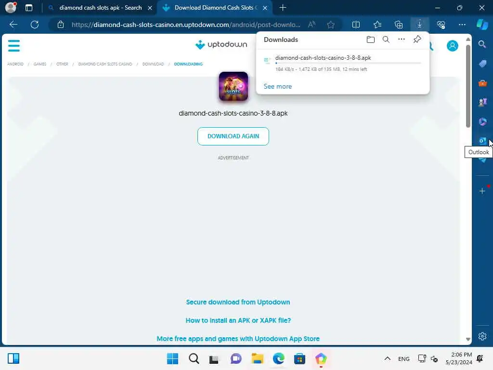
Task: Go back to the previous page
Action: coord(13,25)
